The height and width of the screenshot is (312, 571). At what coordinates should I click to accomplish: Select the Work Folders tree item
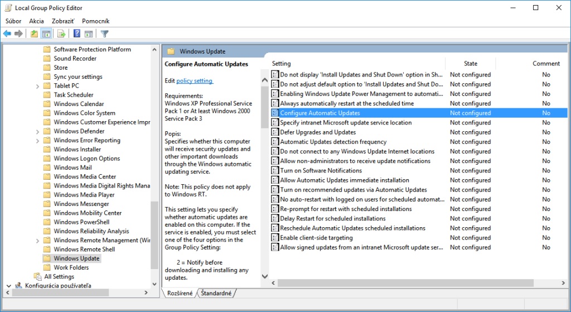click(71, 267)
